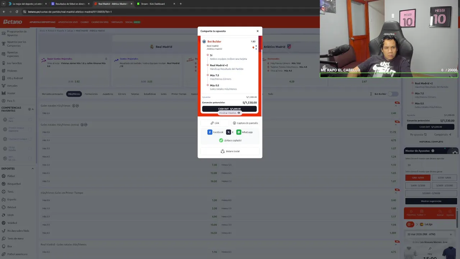Click the Link share icon
The height and width of the screenshot is (259, 460).
pos(212,123)
